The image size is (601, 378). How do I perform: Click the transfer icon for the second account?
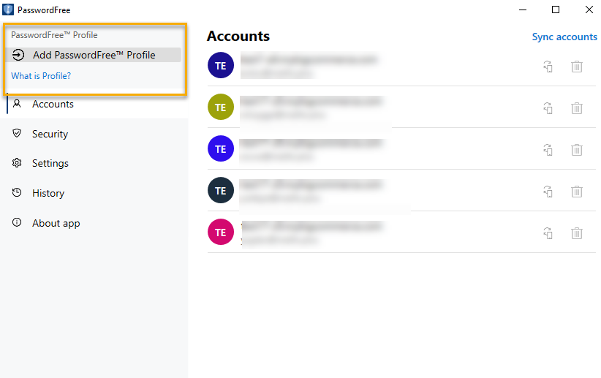tap(548, 108)
